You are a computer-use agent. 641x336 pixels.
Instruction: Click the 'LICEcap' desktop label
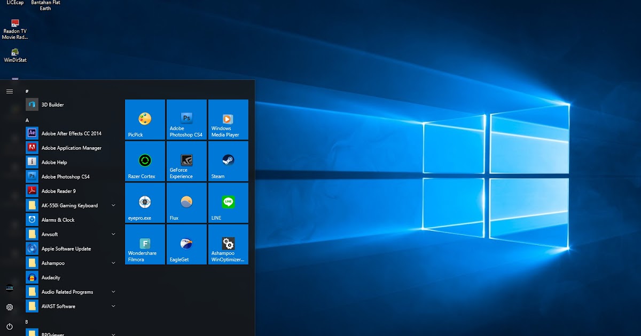click(x=15, y=3)
